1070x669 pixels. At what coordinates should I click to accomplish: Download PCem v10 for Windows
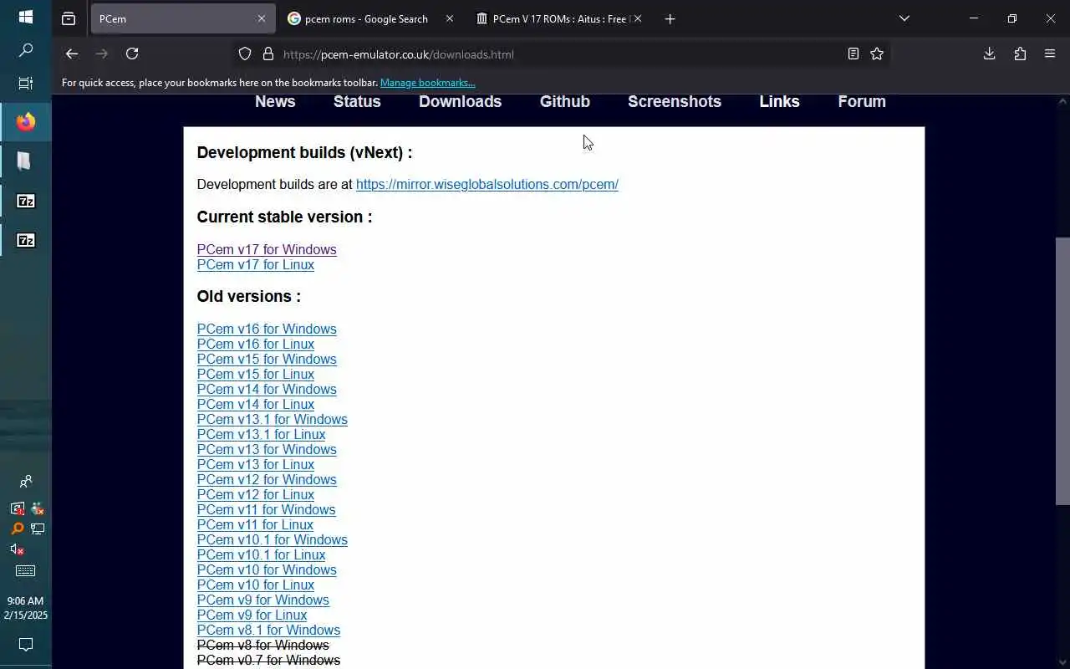pos(267,569)
